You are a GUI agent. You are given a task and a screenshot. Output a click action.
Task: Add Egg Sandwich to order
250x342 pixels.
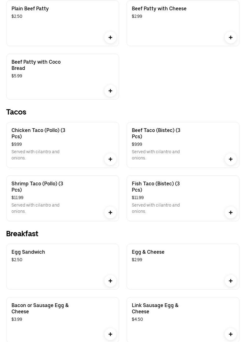110,281
